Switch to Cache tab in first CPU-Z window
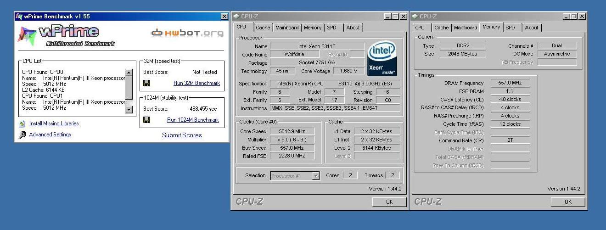Screen dimensions: 606x230 263,28
